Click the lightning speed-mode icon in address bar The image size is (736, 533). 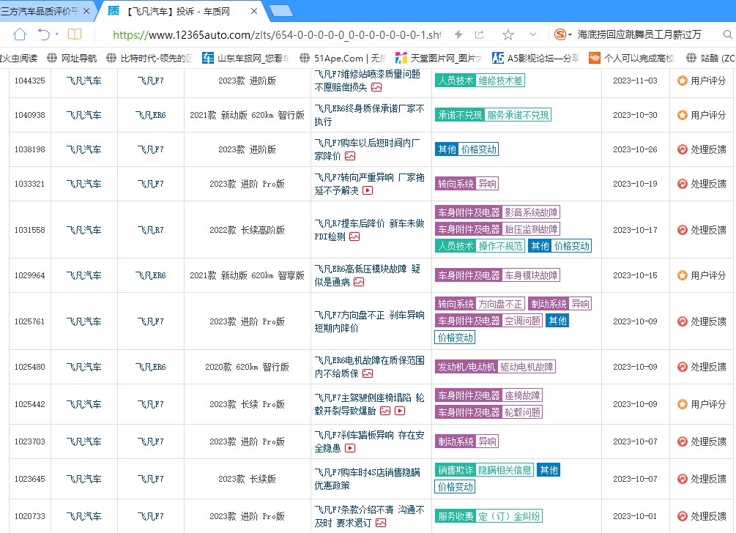point(458,34)
